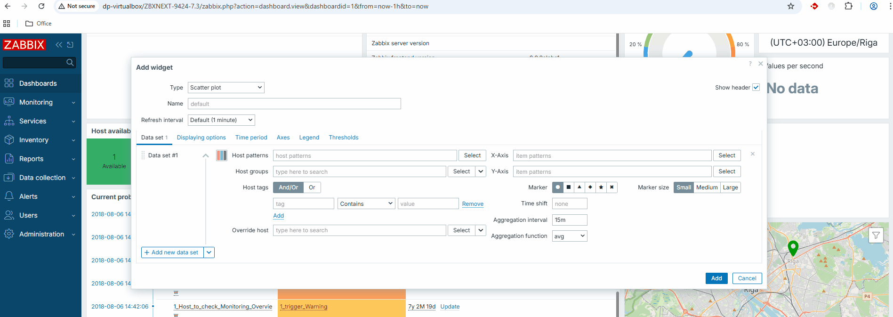The height and width of the screenshot is (317, 893).
Task: Select the square marker shape
Action: (x=569, y=187)
